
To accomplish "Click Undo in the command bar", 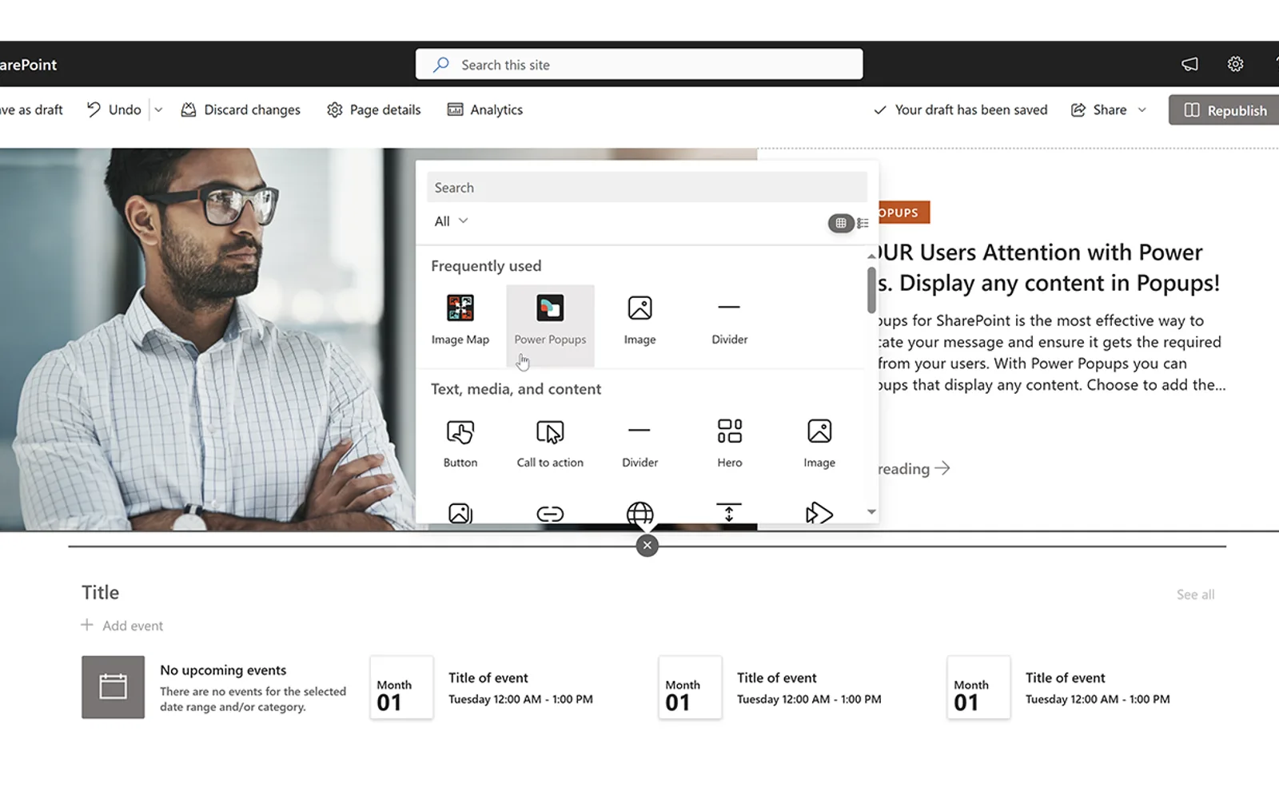I will pos(114,110).
